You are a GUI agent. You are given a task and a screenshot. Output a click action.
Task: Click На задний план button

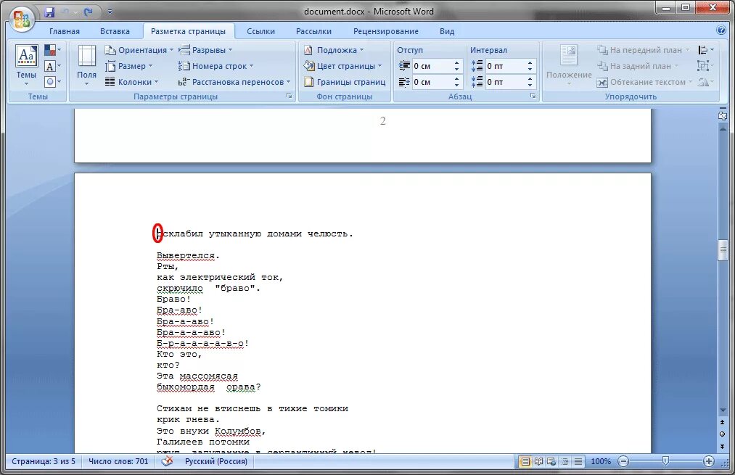[637, 66]
